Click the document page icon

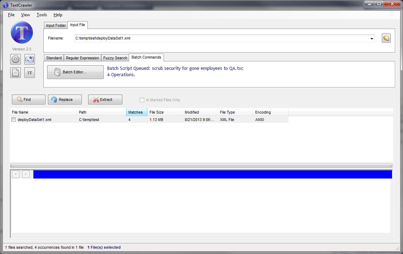16,73
